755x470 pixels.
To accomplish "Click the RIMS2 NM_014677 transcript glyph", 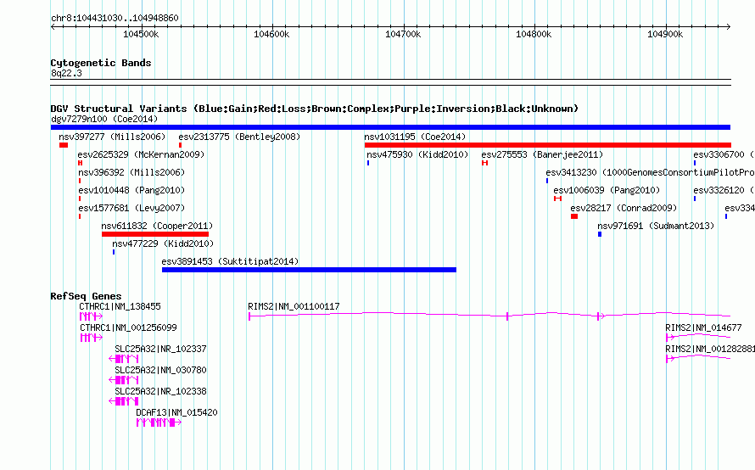I will [x=698, y=337].
